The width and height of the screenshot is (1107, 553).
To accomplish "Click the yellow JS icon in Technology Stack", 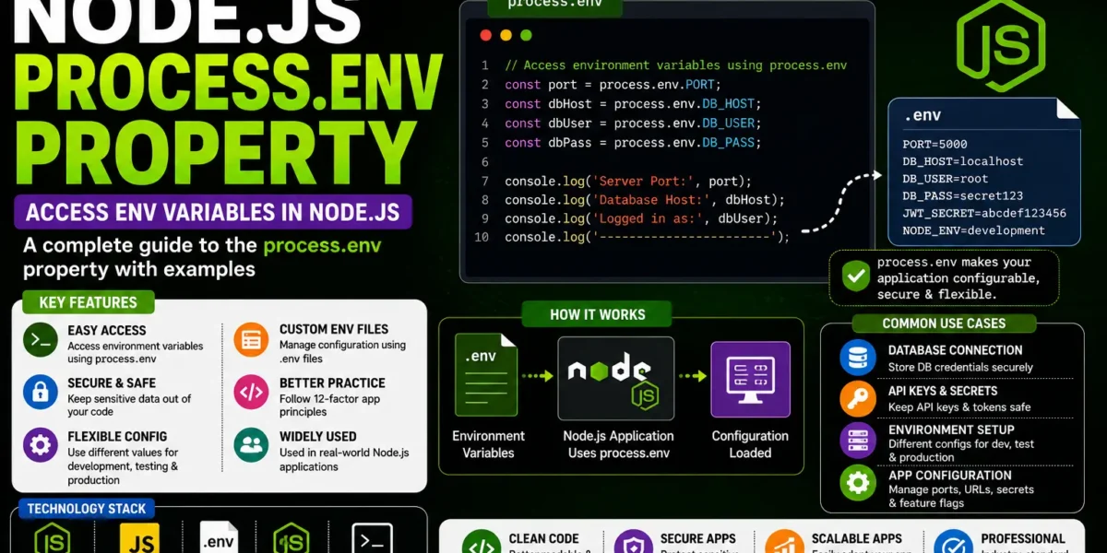I will click(139, 539).
